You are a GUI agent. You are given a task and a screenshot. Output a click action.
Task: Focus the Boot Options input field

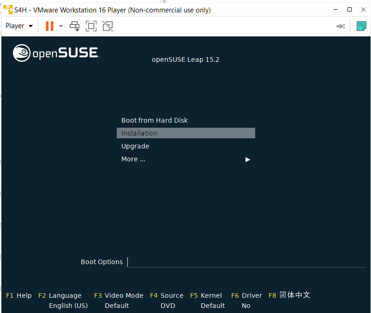246,262
